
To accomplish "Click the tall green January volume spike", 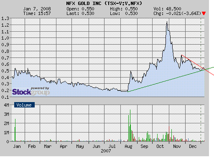I will [x=15, y=130].
